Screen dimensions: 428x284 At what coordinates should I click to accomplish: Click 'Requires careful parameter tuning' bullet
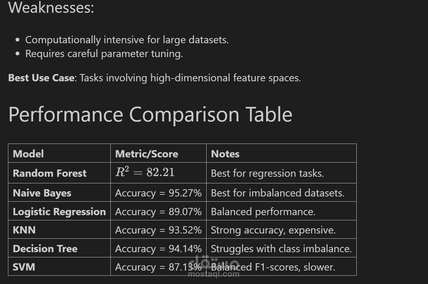(104, 54)
